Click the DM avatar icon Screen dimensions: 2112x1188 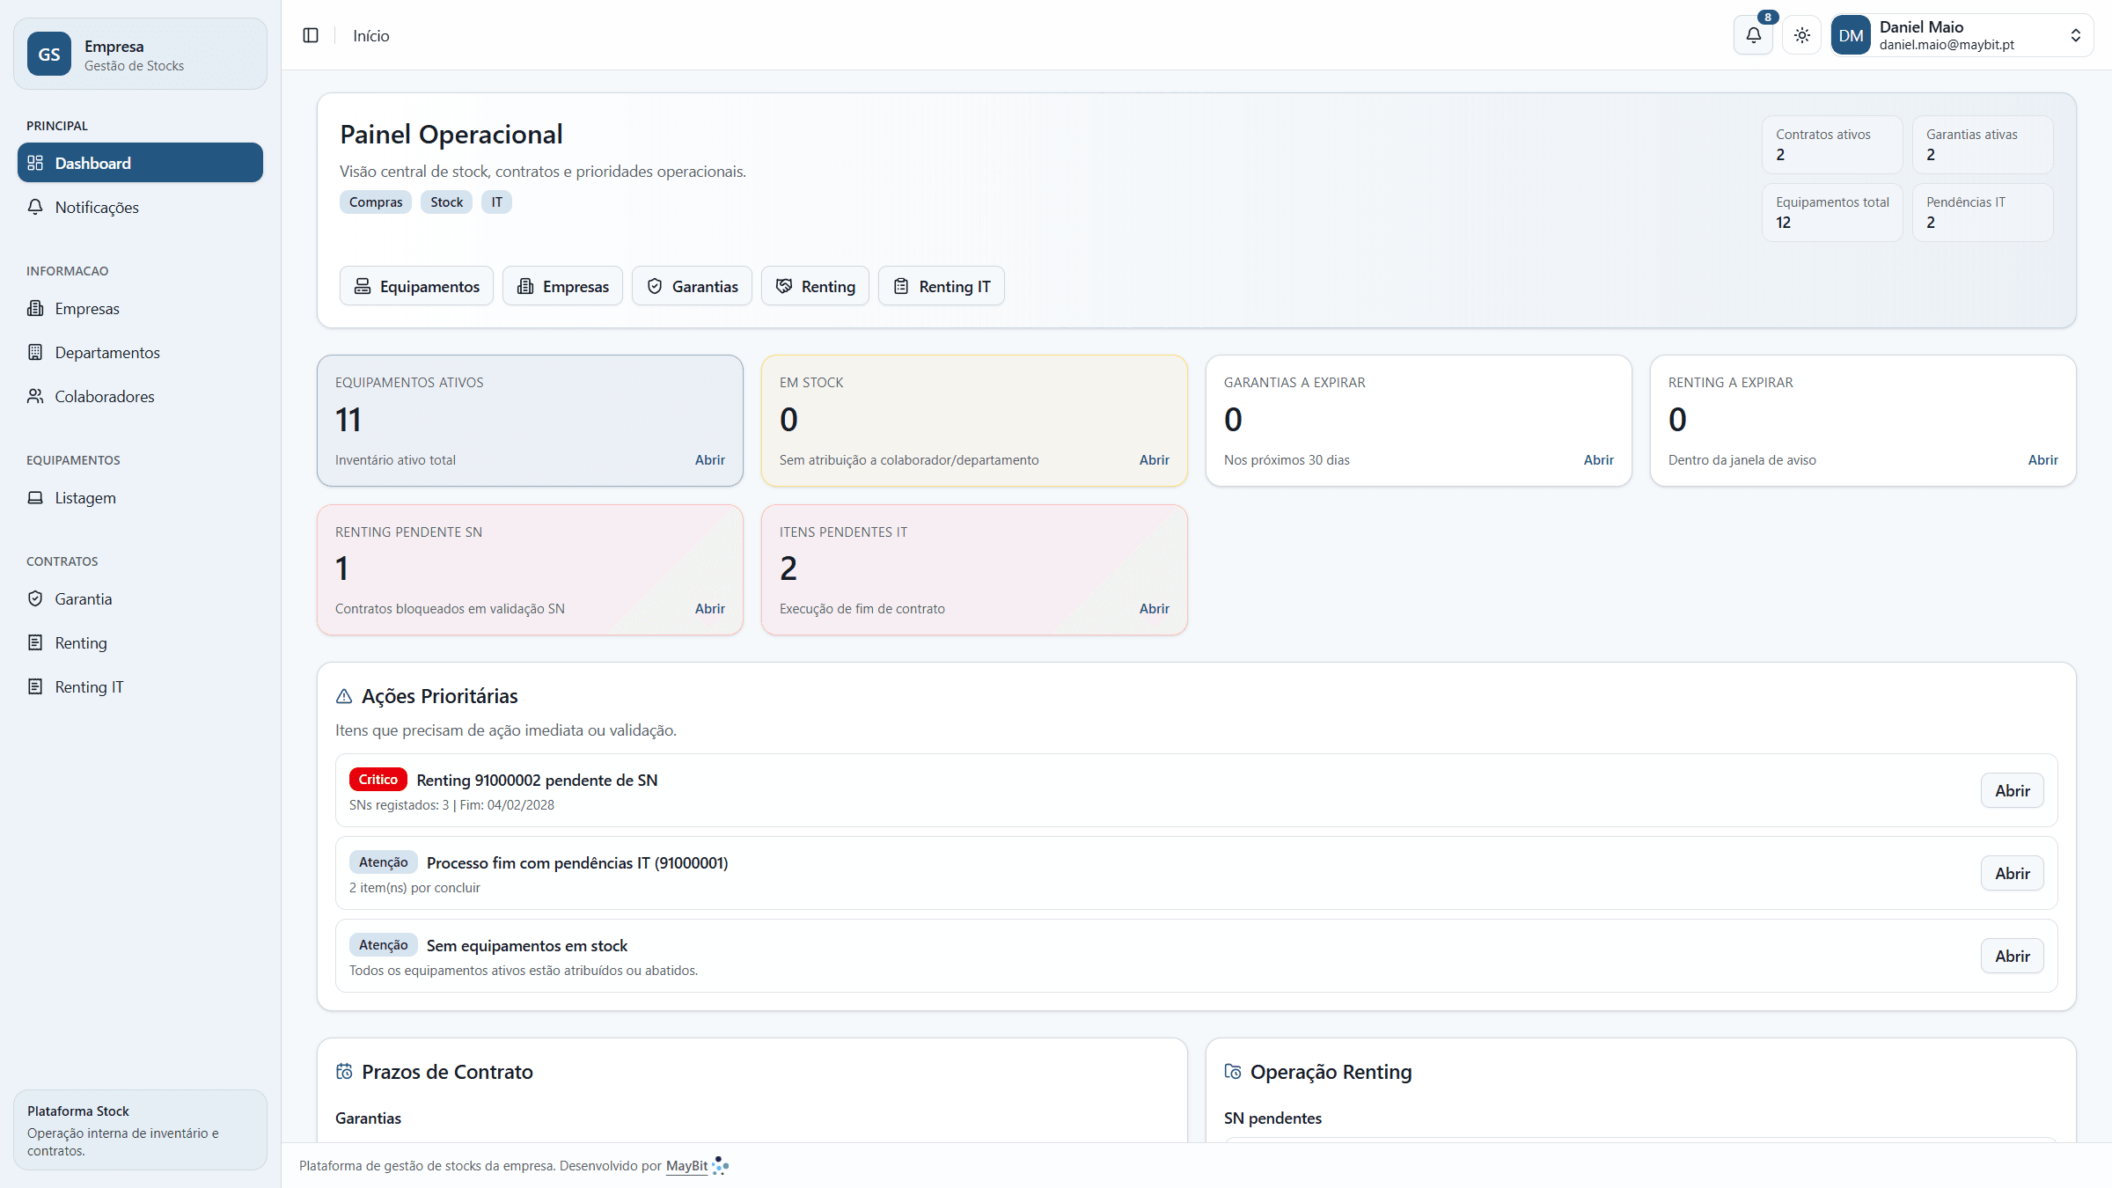point(1851,35)
